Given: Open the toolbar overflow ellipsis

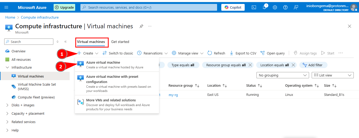Looking at the screenshot, I should [x=341, y=53].
